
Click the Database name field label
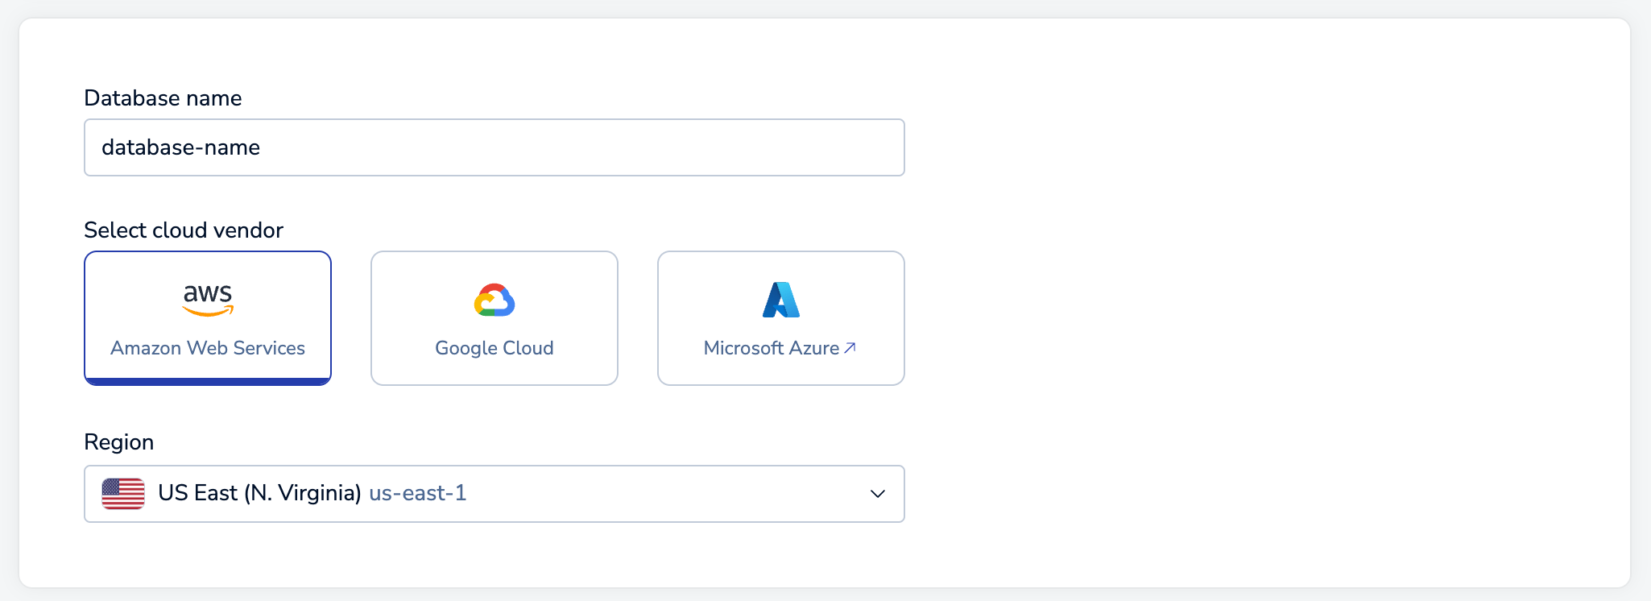point(163,98)
